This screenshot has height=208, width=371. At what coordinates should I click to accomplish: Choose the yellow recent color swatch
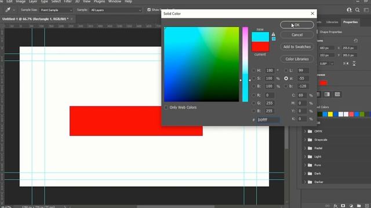(x=330, y=114)
